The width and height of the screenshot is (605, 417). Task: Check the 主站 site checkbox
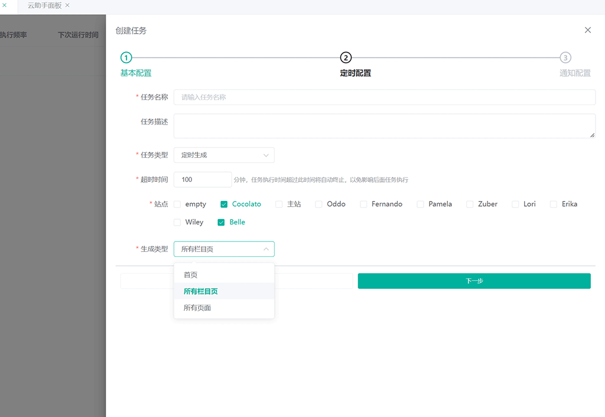click(x=279, y=204)
